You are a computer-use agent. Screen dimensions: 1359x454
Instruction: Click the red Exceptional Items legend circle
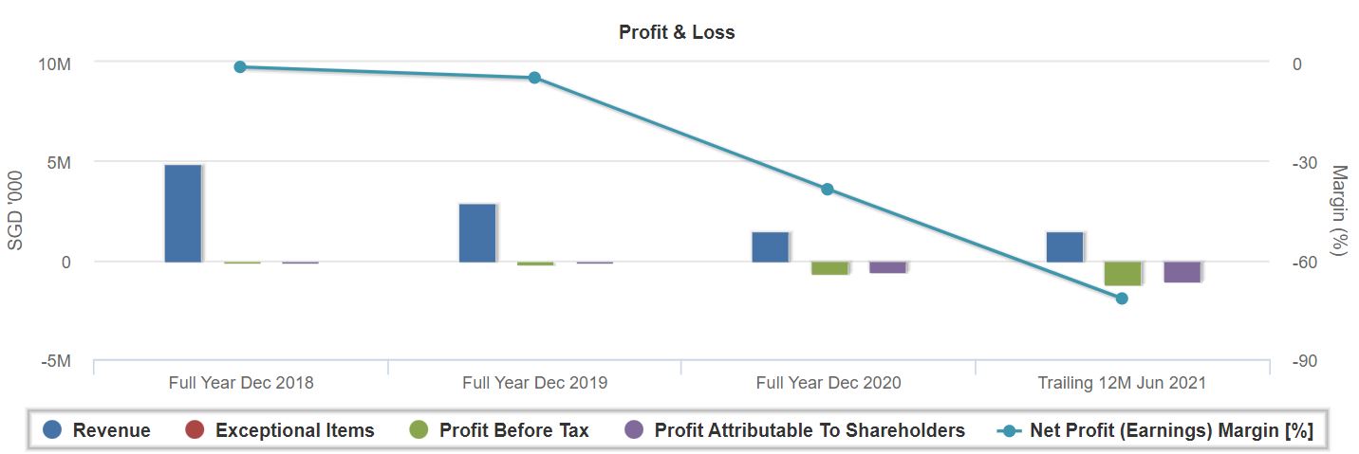point(195,430)
